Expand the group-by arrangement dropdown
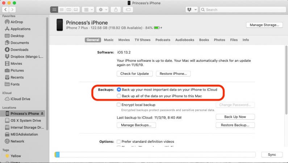Viewport: 288px width, 163px height. coord(88,9)
